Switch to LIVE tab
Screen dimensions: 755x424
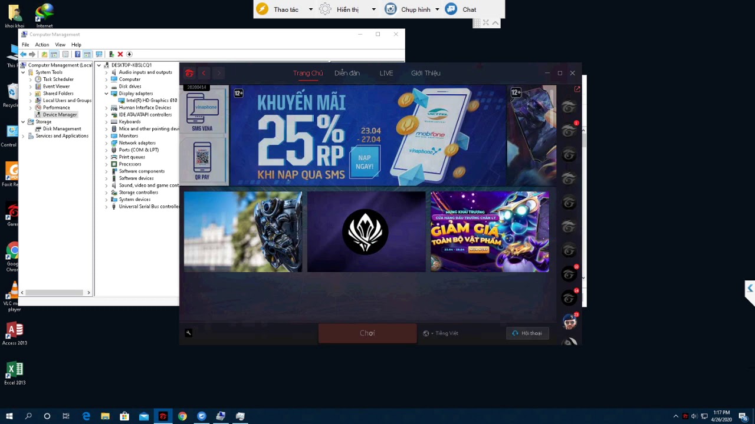pos(386,73)
